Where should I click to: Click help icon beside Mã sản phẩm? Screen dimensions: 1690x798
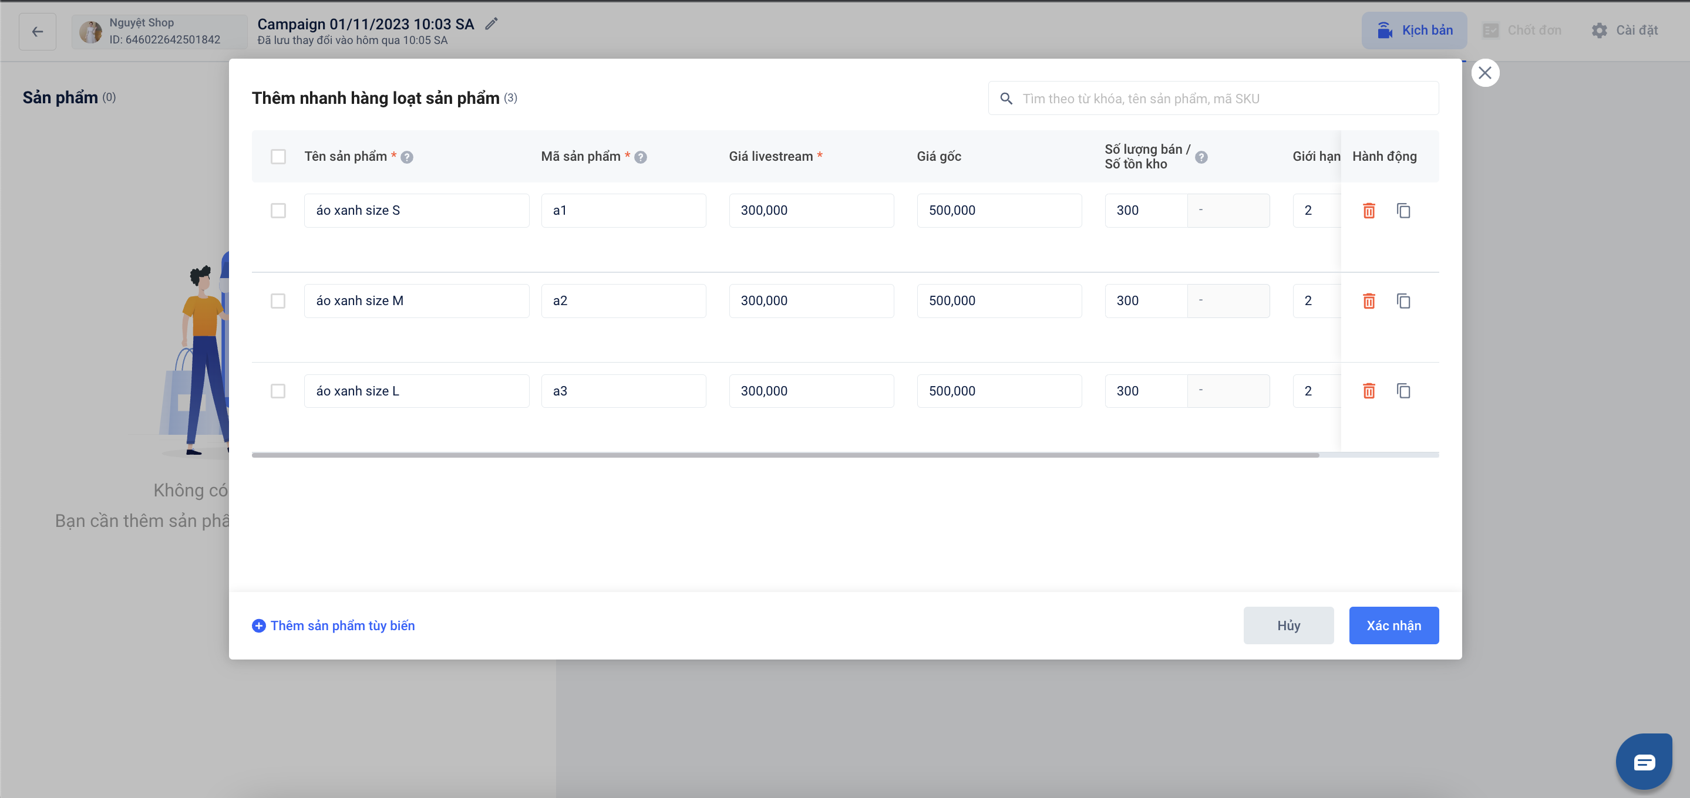coord(641,157)
